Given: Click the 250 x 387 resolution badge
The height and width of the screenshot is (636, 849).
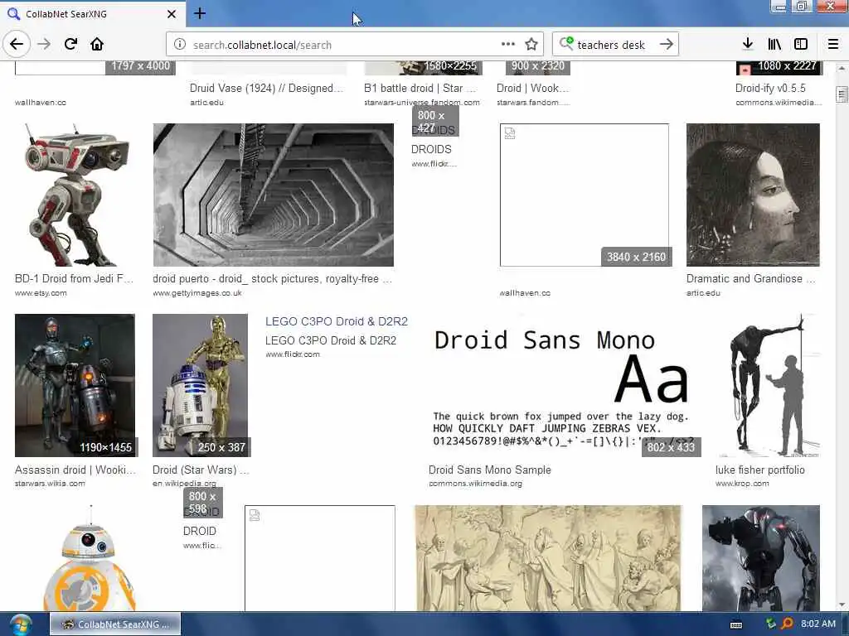Looking at the screenshot, I should point(221,447).
